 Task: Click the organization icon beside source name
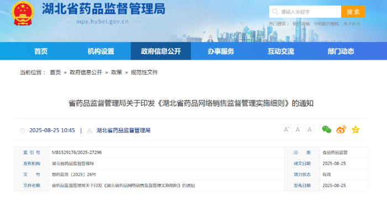90,130
